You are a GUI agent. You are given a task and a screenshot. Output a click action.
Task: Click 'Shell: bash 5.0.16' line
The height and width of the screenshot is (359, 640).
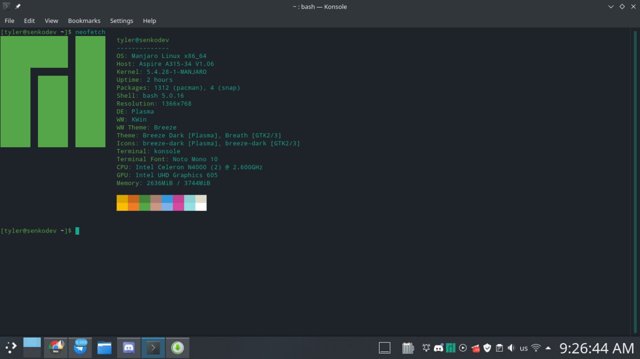coord(150,96)
